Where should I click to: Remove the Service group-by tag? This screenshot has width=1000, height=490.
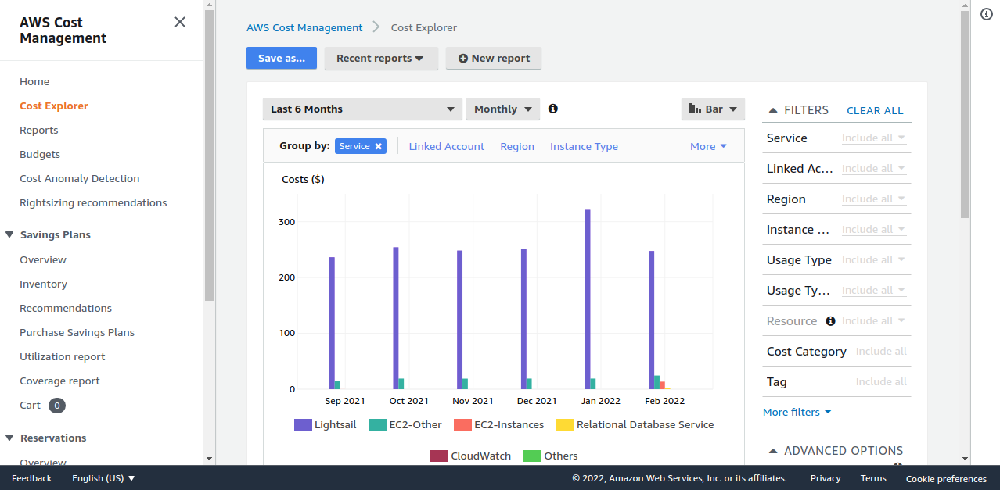click(379, 146)
